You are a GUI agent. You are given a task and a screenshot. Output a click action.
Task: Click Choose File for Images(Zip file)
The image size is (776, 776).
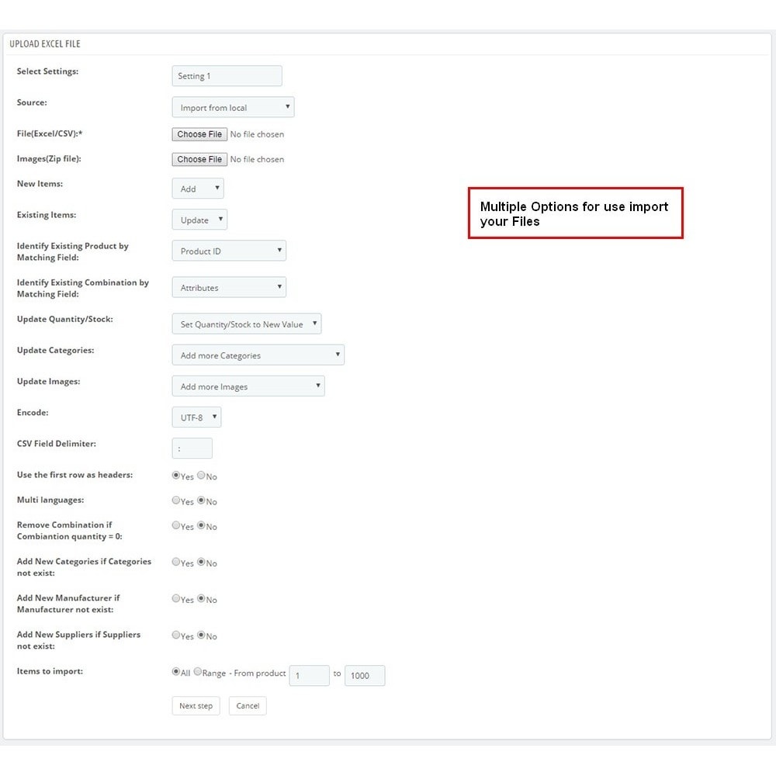point(199,159)
